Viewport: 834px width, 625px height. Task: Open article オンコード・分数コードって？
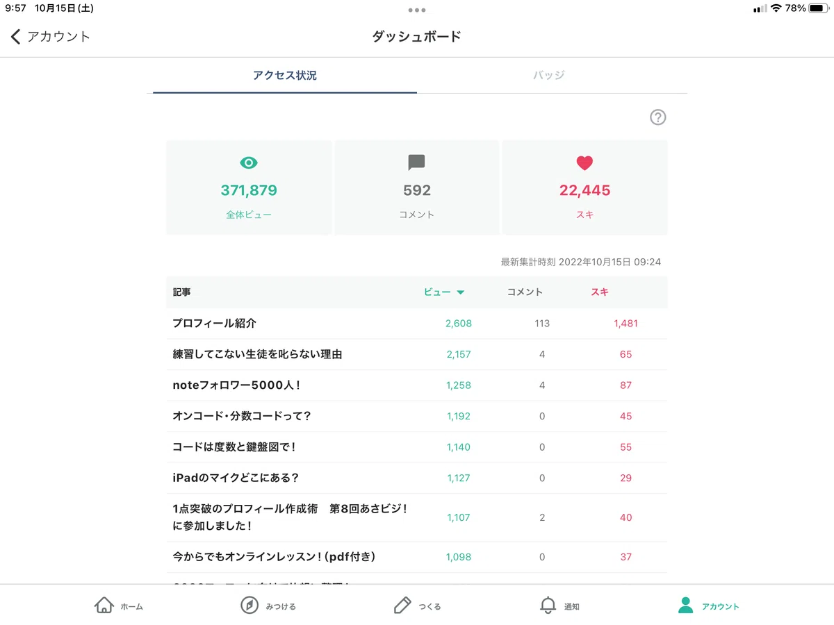(x=242, y=416)
